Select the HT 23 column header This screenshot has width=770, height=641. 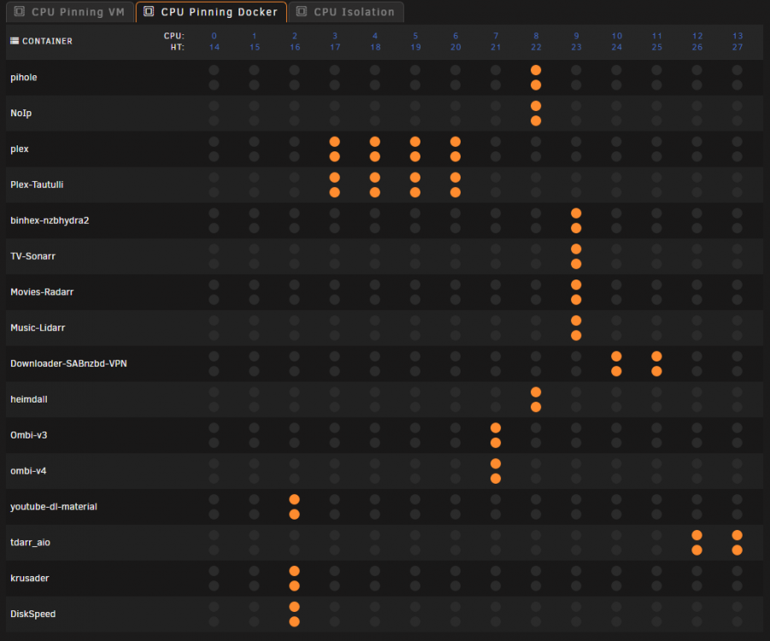click(x=577, y=47)
